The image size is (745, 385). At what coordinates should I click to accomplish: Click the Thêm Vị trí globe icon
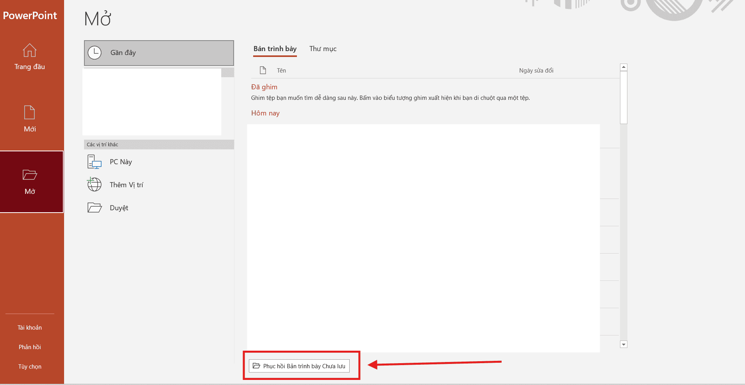[x=95, y=185]
